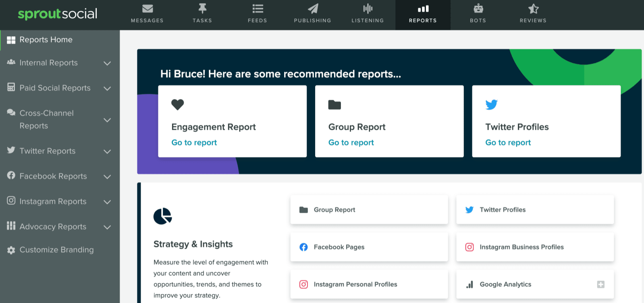Click the Engagement Report card title

click(x=214, y=127)
